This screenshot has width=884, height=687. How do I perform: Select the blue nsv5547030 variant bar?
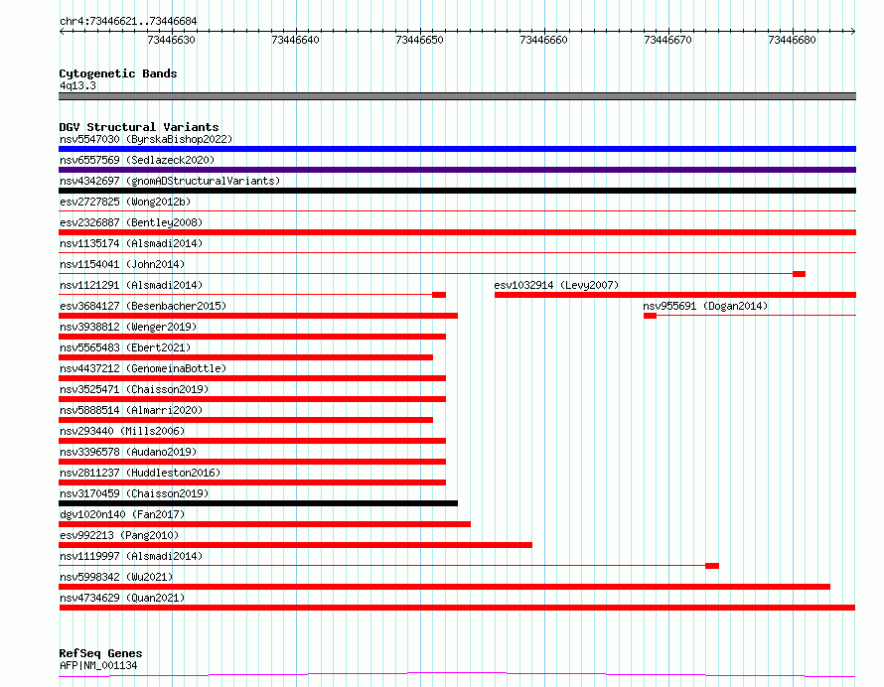(457, 149)
